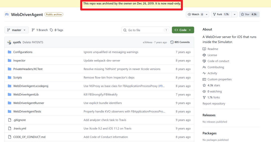Open the Contributing link in About
The width and height of the screenshot is (271, 142).
216,67
